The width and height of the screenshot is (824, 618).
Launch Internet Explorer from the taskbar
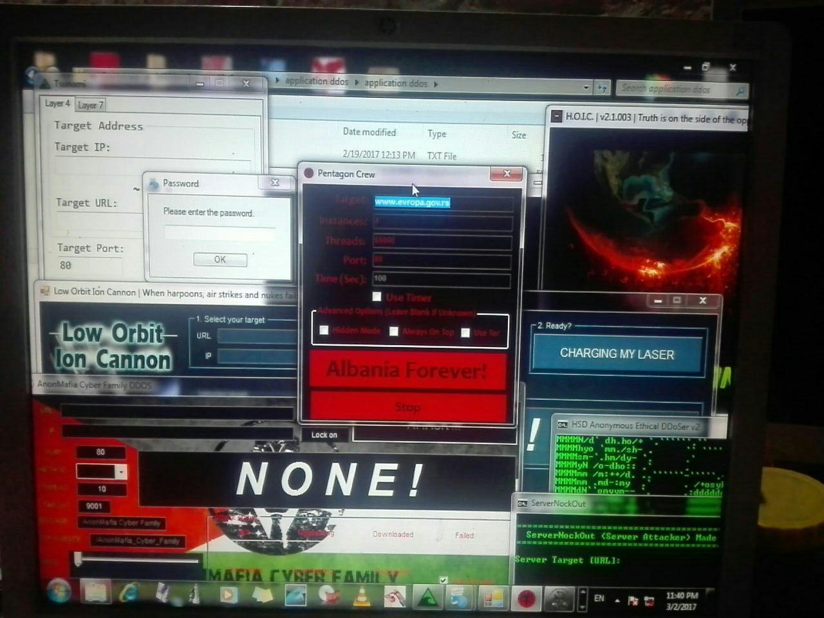point(129,592)
